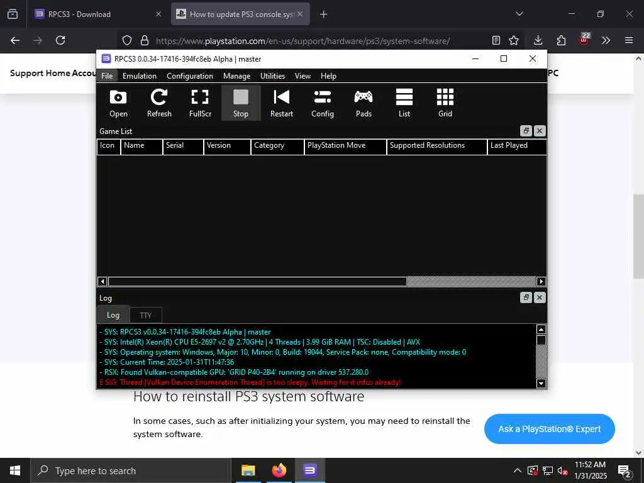Click the game list horizontal scrollbar thumb

(x=257, y=281)
